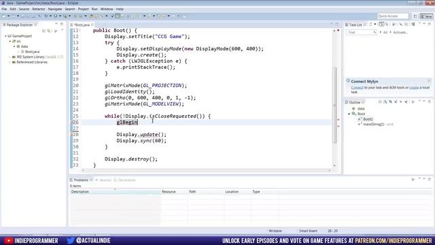Click the Package Explorer tab
This screenshot has width=435, height=245.
20,25
